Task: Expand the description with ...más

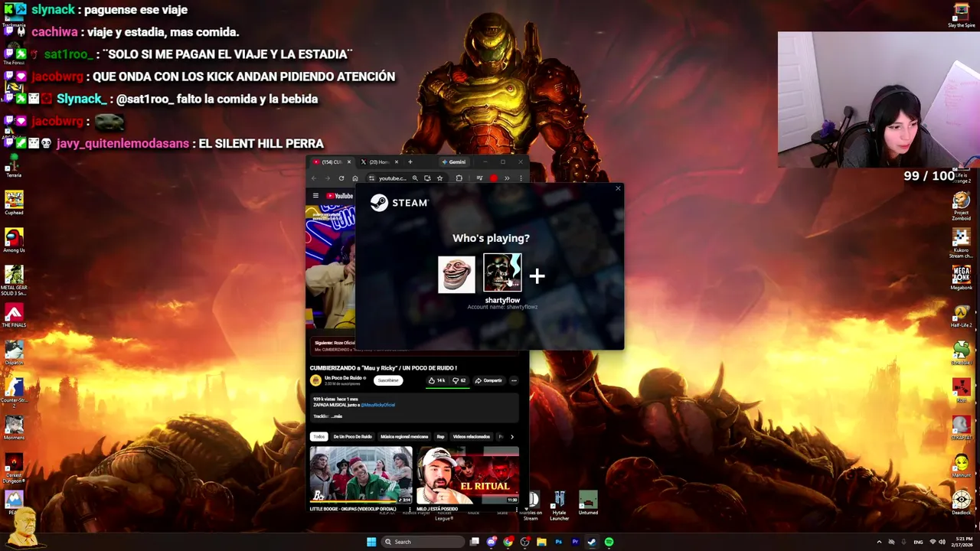Action: pos(337,416)
